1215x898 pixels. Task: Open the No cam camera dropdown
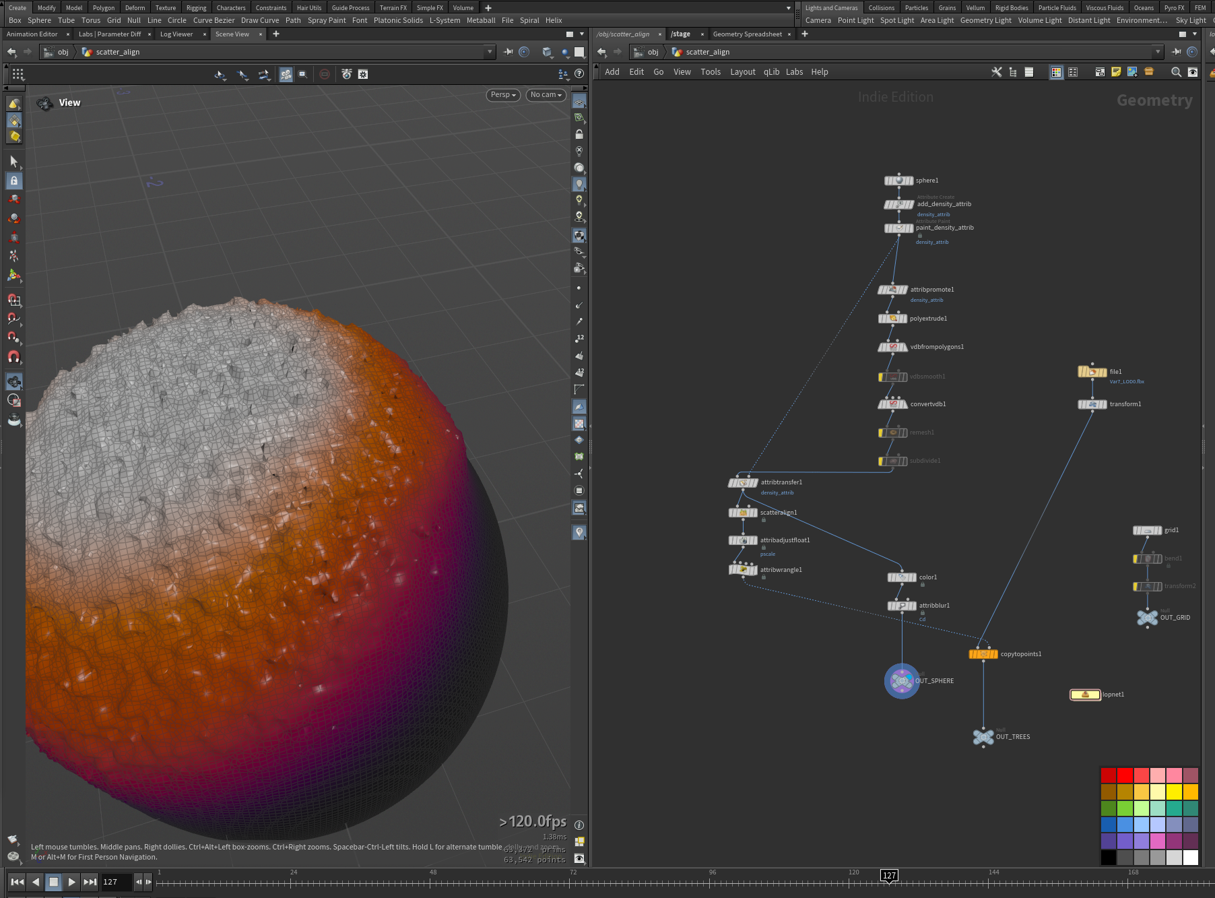[546, 95]
